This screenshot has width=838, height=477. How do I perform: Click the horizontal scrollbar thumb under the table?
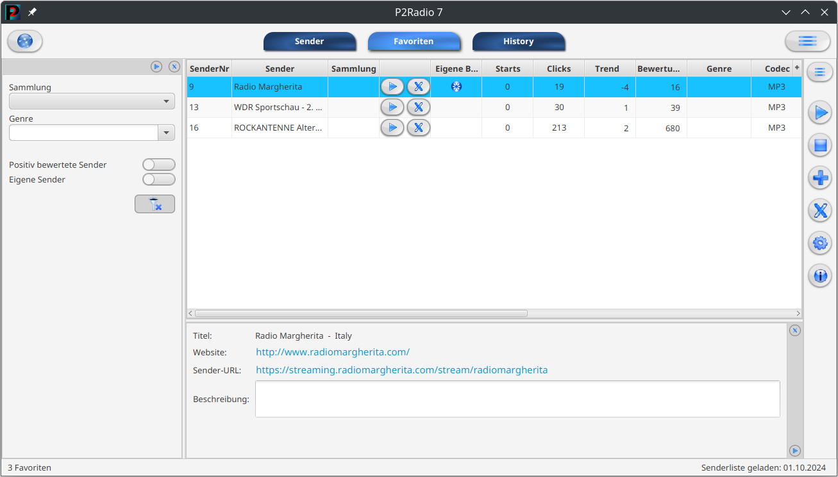pos(361,314)
